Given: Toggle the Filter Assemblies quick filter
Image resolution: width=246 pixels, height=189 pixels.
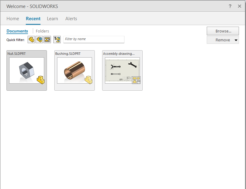Looking at the screenshot, I should tap(39, 40).
